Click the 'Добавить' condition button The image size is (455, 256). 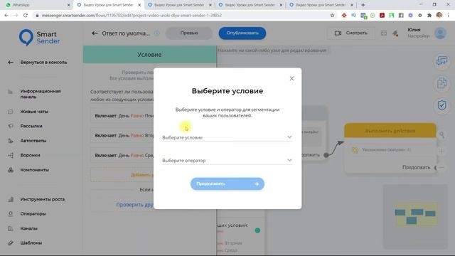(x=122, y=175)
